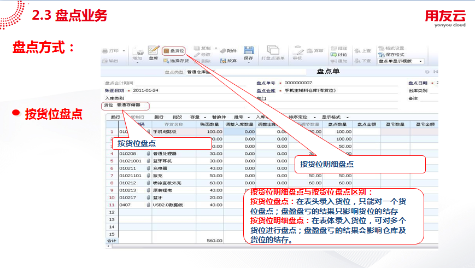Select the 喷涂直板外壳 cell
Viewport: 475px width, 268px height.
coord(174,183)
